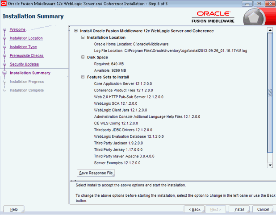Maximize the installer window
276x215 pixels.
[259, 4]
